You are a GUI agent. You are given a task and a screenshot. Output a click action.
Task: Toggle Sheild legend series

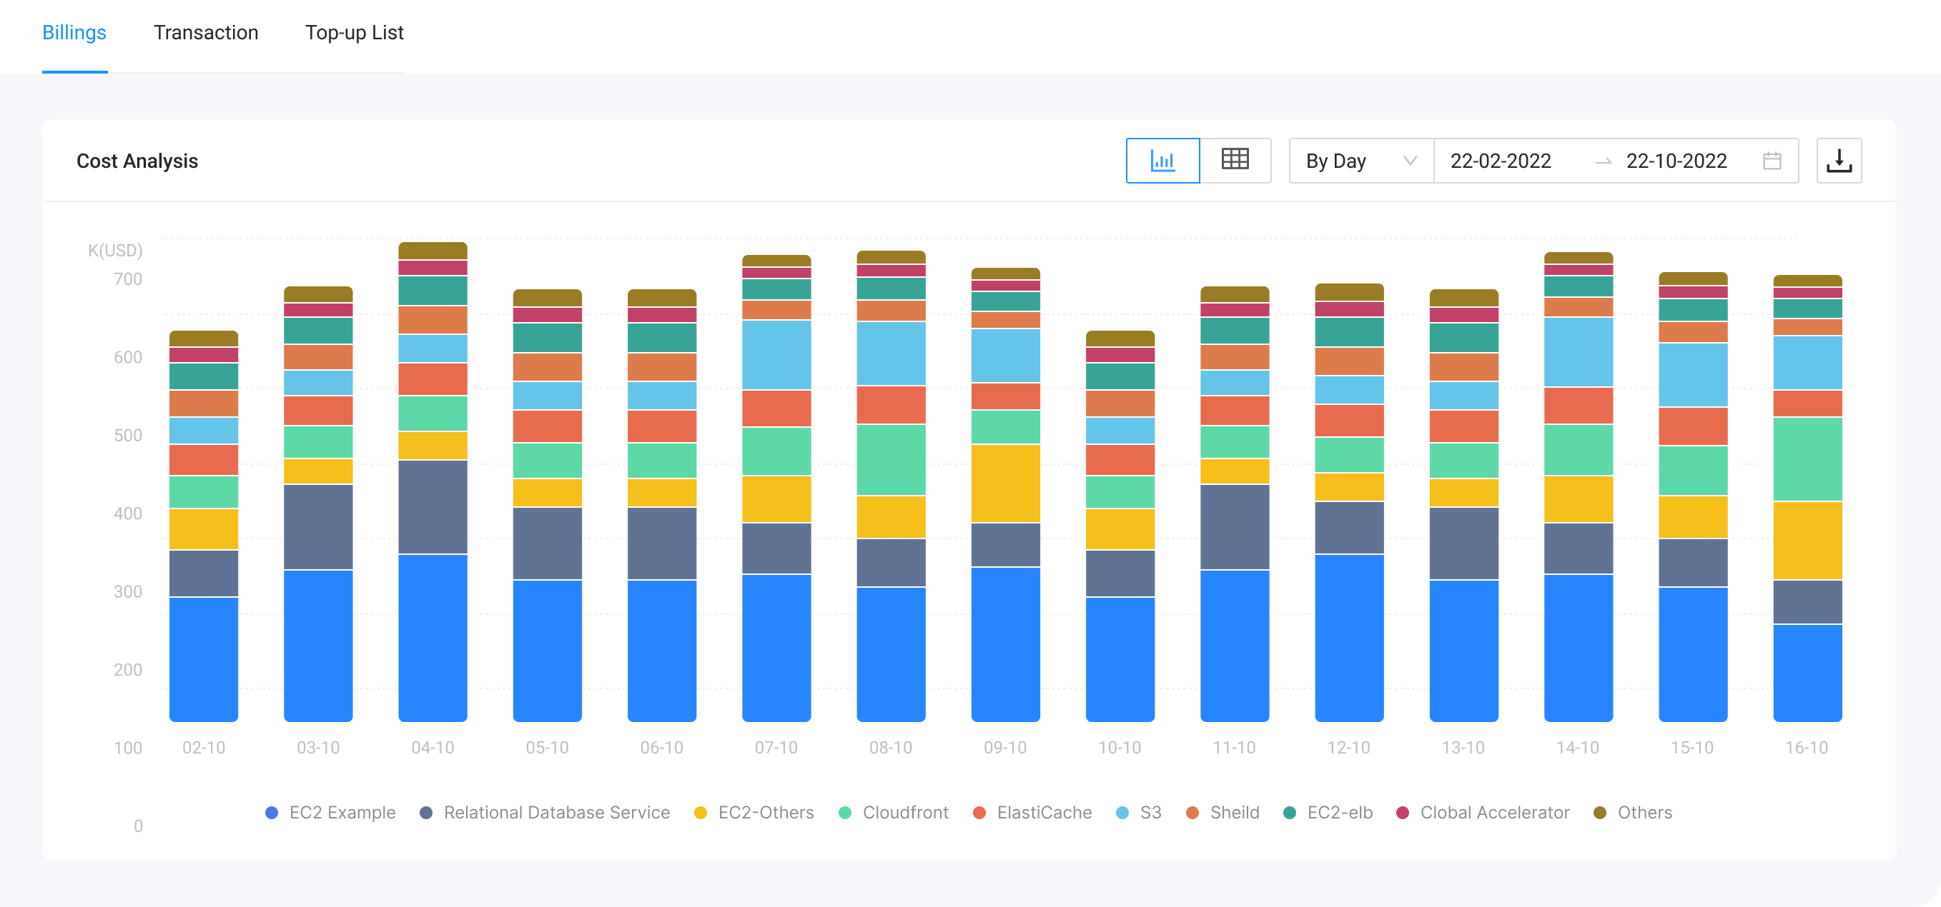tap(1223, 812)
